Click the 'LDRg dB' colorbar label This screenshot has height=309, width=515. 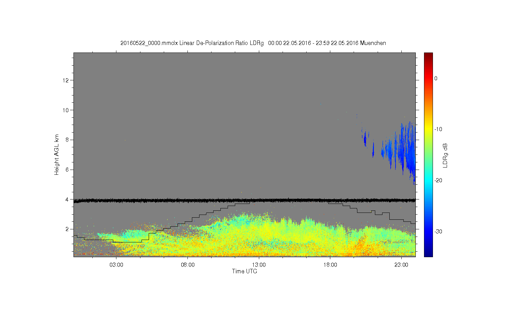point(445,155)
